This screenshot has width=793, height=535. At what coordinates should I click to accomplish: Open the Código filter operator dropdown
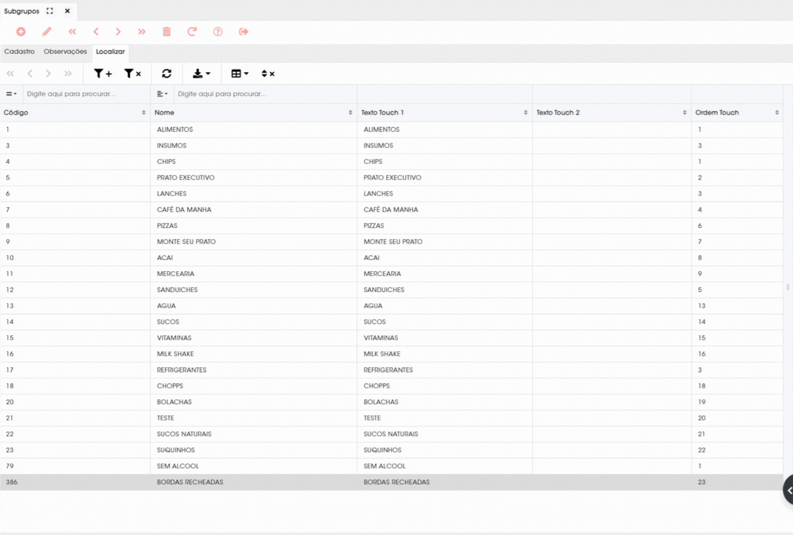(11, 94)
